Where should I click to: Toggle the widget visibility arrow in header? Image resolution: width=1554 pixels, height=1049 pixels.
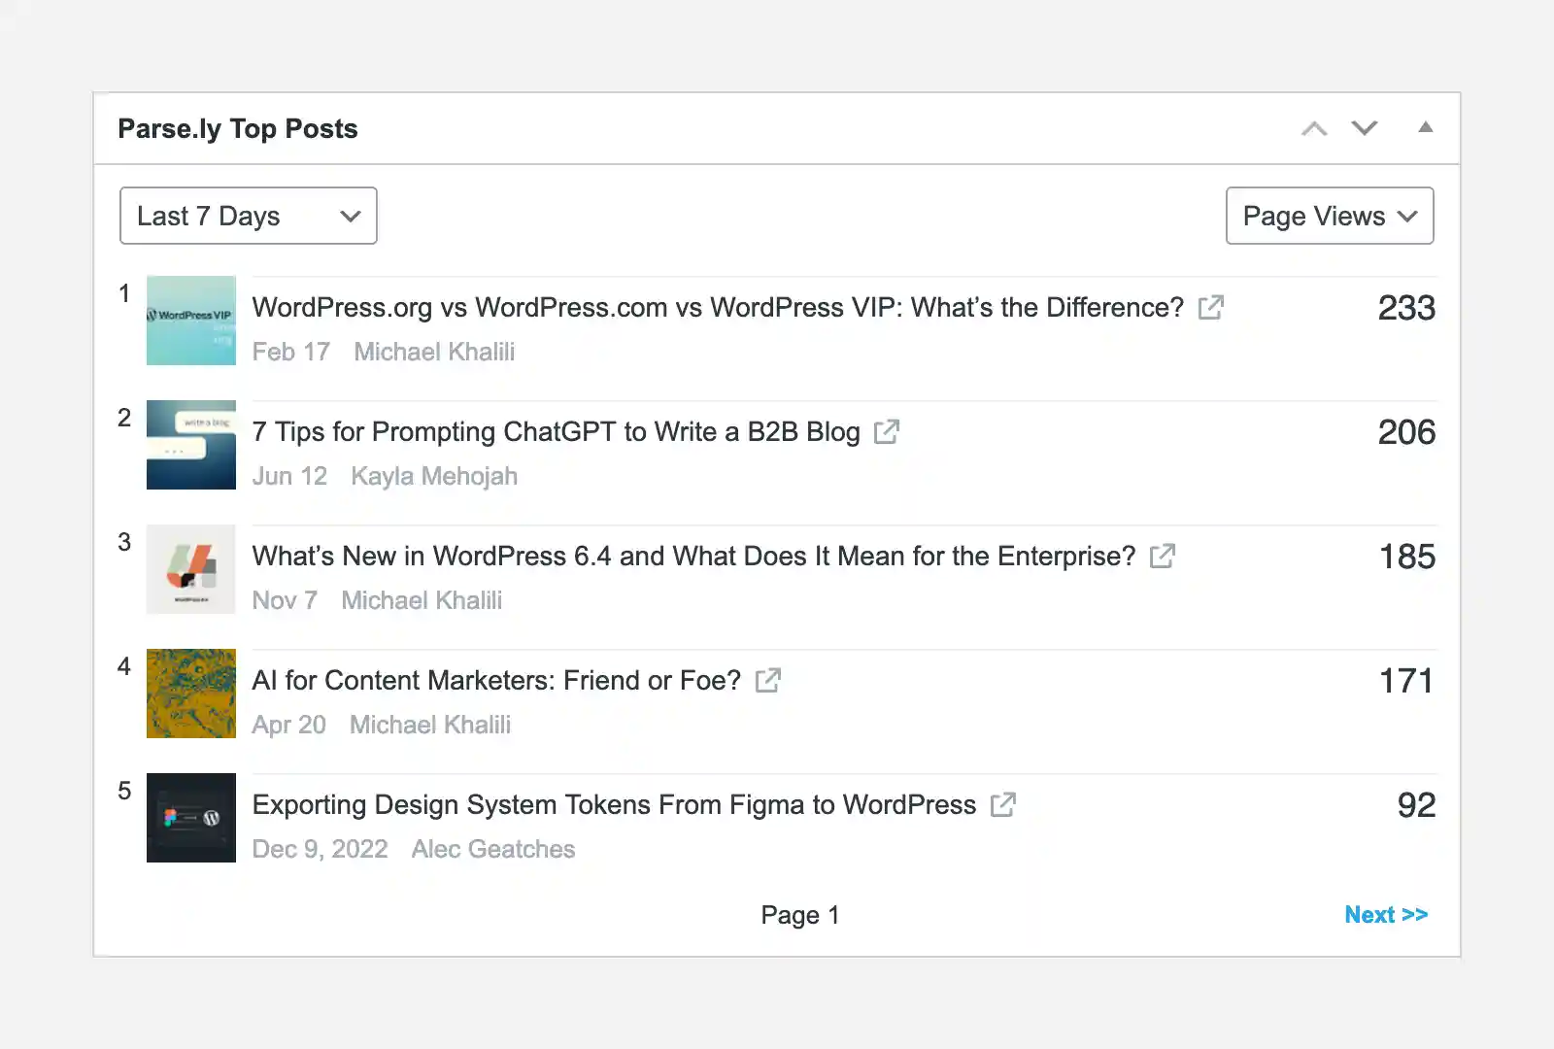(1426, 127)
